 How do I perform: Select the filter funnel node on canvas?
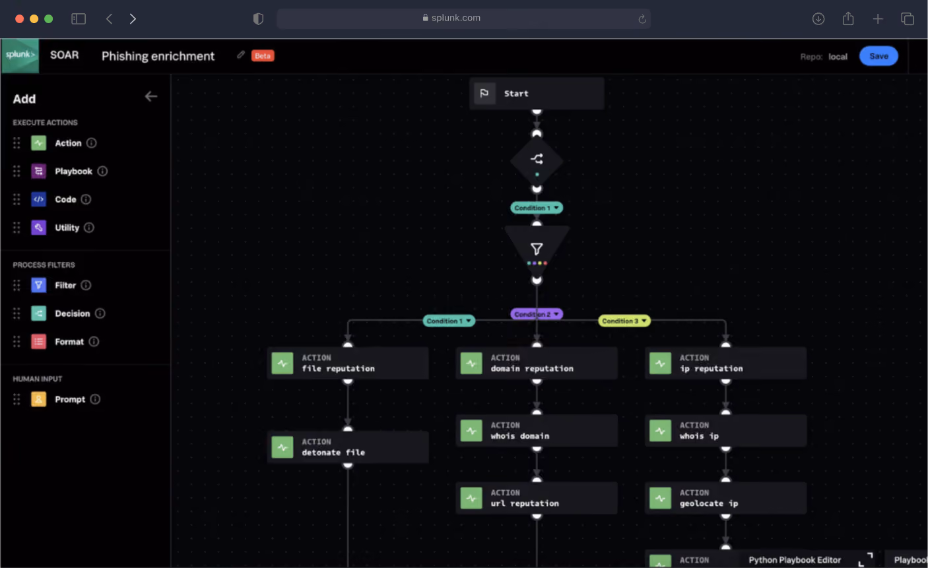(537, 251)
